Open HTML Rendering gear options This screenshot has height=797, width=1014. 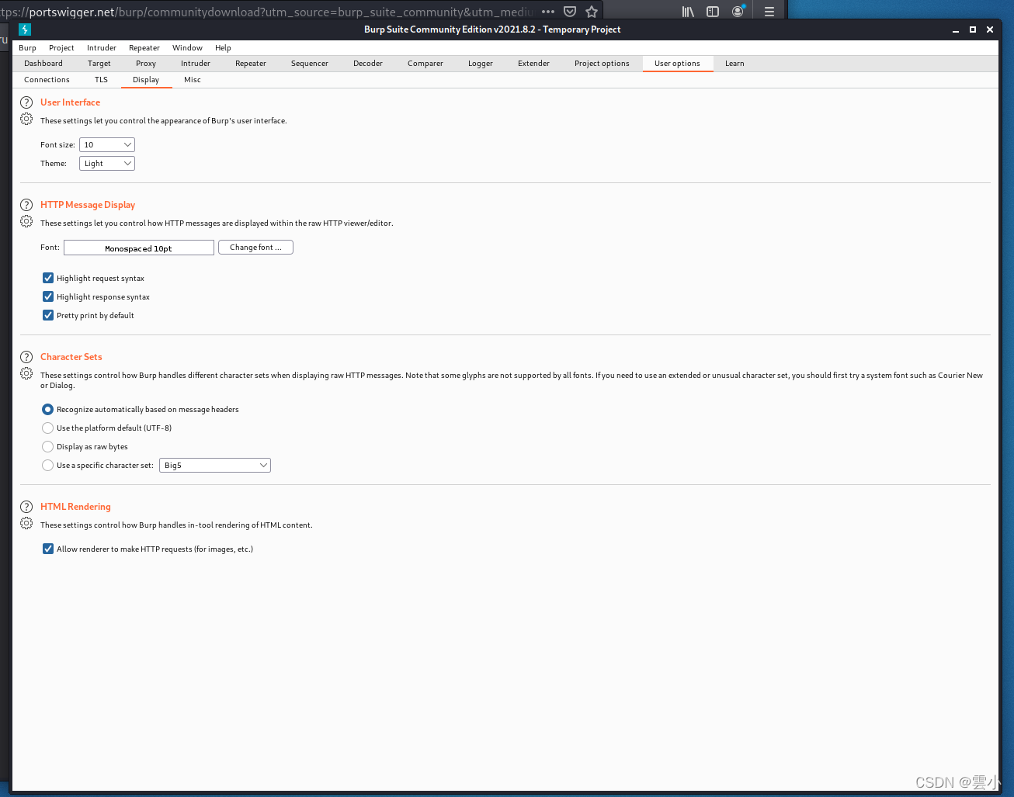26,524
